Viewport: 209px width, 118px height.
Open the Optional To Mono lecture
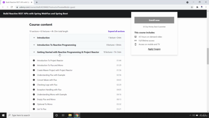(45, 104)
